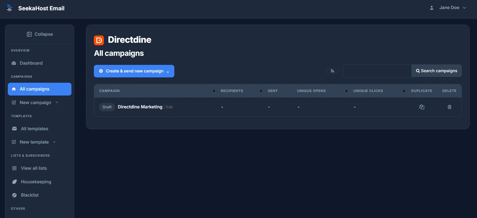
Task: Click the RSS feed icon button
Action: (333, 71)
